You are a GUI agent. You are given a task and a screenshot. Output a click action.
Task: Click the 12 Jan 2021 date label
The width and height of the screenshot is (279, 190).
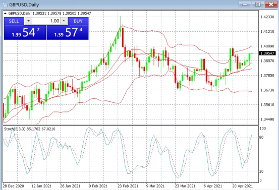(x=41, y=186)
